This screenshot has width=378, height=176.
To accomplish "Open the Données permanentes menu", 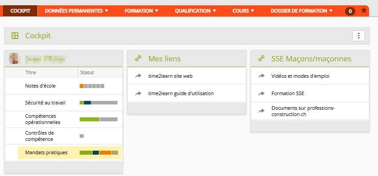I will [77, 11].
